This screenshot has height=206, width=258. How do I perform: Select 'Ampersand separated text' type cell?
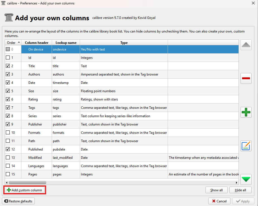pos(124,74)
